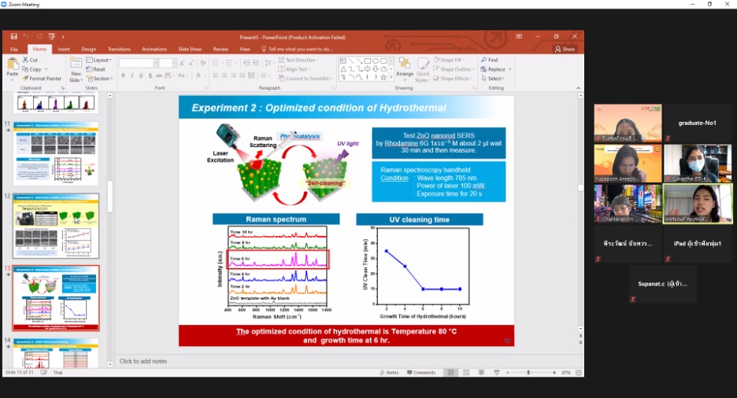The height and width of the screenshot is (398, 737).
Task: Open Quick Styles gallery dropdown
Action: (x=423, y=69)
